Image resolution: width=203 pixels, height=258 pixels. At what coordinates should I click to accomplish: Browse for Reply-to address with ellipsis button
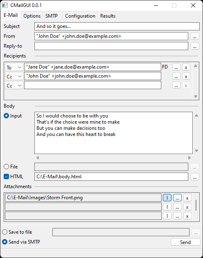click(195, 46)
